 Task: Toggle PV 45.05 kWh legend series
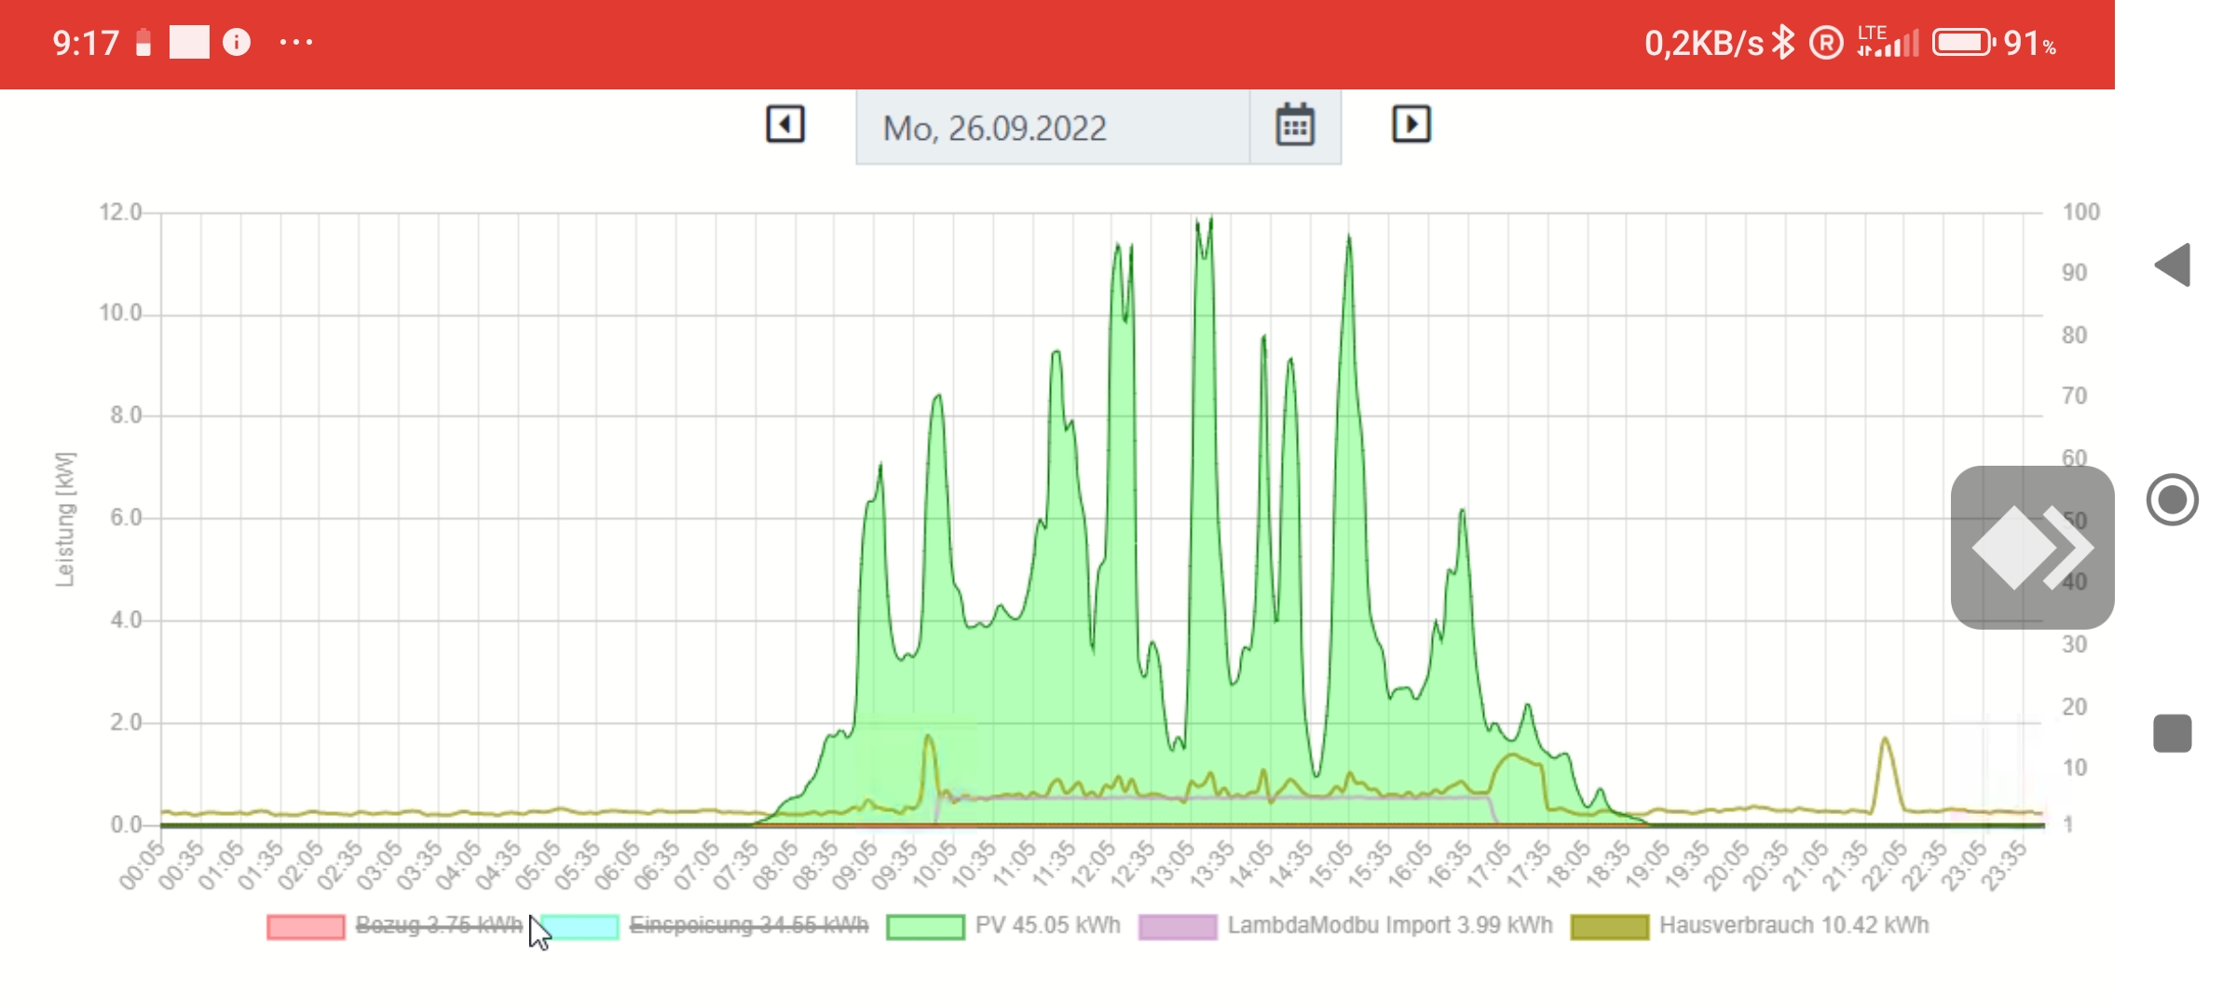tap(1047, 925)
